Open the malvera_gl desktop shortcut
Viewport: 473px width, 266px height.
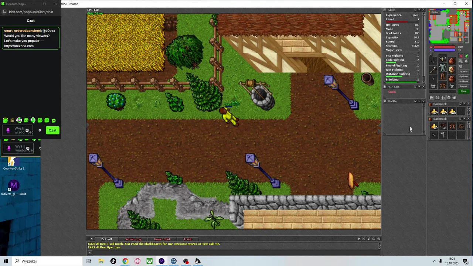[14, 188]
